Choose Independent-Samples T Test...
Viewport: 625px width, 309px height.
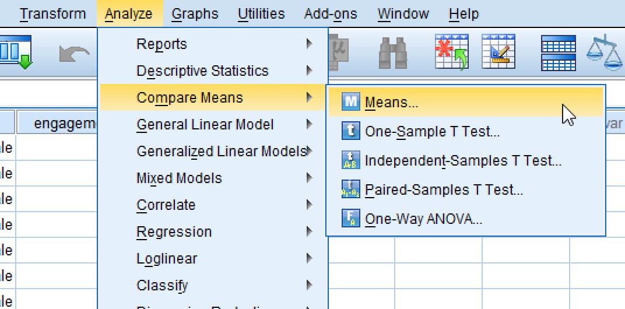(466, 160)
